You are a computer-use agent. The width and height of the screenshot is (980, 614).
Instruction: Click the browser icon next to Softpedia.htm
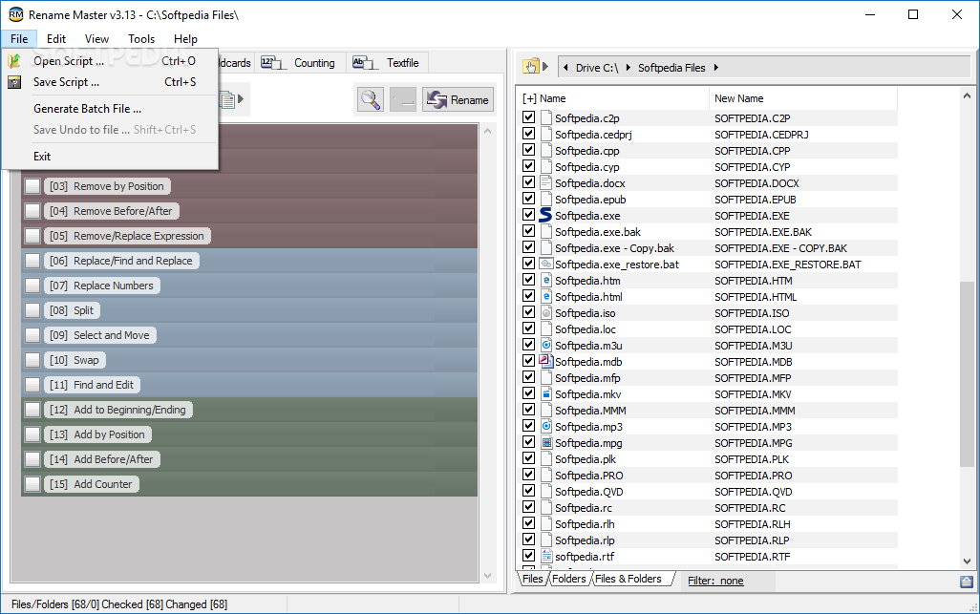coord(545,281)
